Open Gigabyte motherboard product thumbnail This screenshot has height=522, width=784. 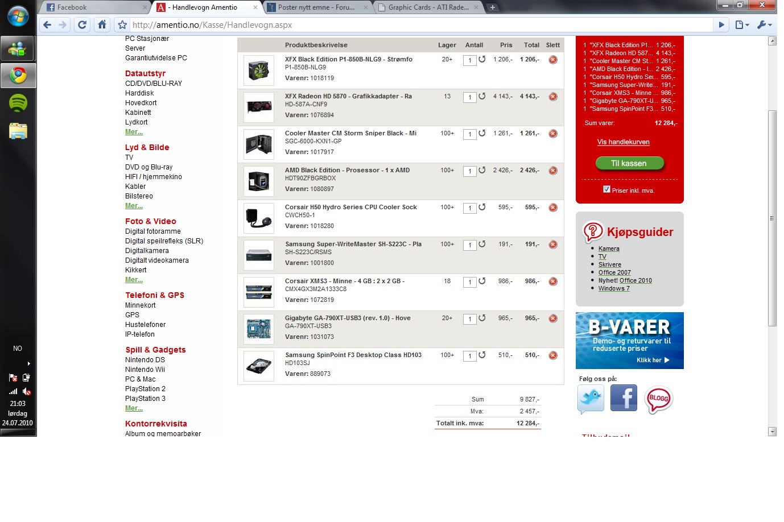[259, 329]
